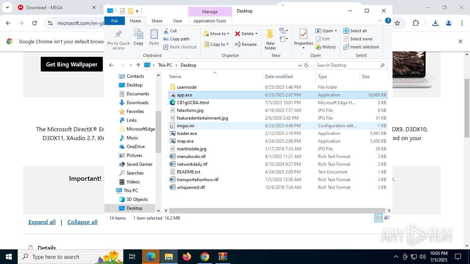Click the red Delete icon
This screenshot has width=470, height=264.
click(238, 34)
